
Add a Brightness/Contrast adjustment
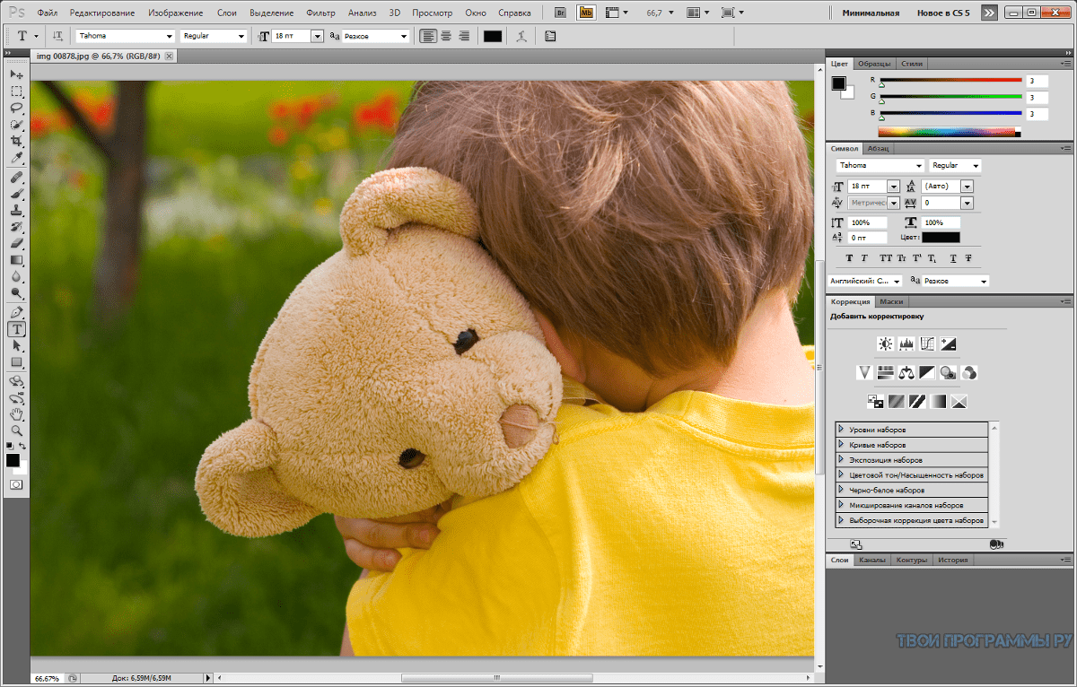[886, 343]
